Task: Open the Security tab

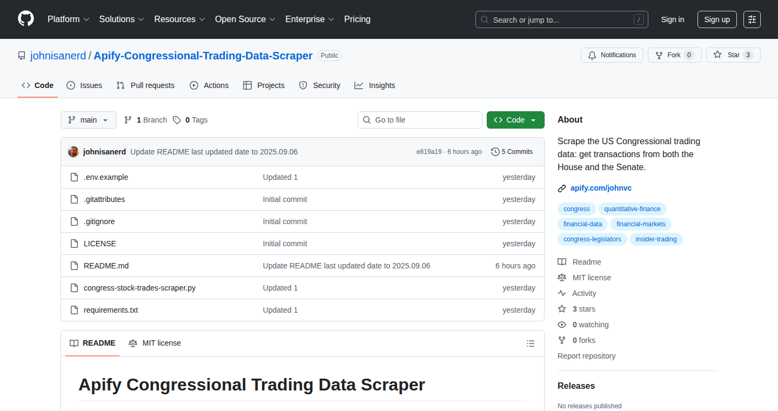Action: (320, 85)
